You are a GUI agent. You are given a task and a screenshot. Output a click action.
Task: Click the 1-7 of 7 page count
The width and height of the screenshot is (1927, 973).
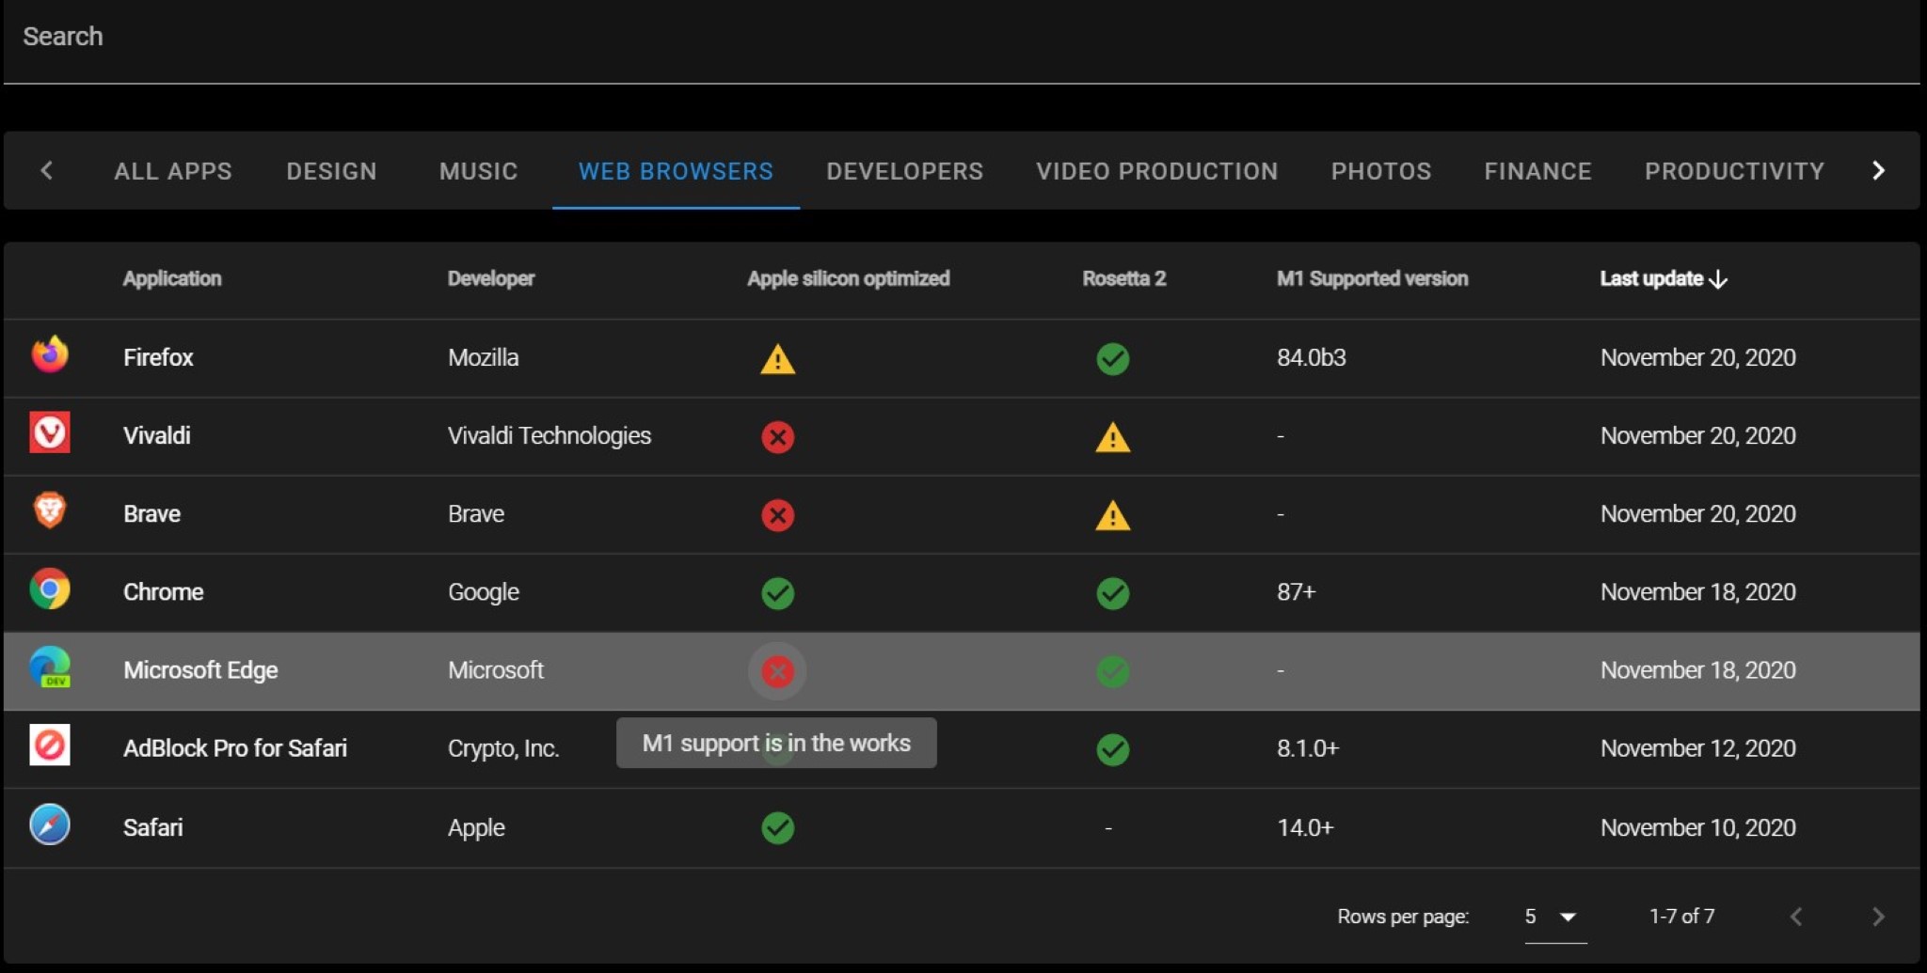point(1681,916)
